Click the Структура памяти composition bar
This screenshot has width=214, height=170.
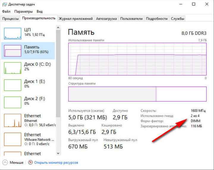pos(137,94)
